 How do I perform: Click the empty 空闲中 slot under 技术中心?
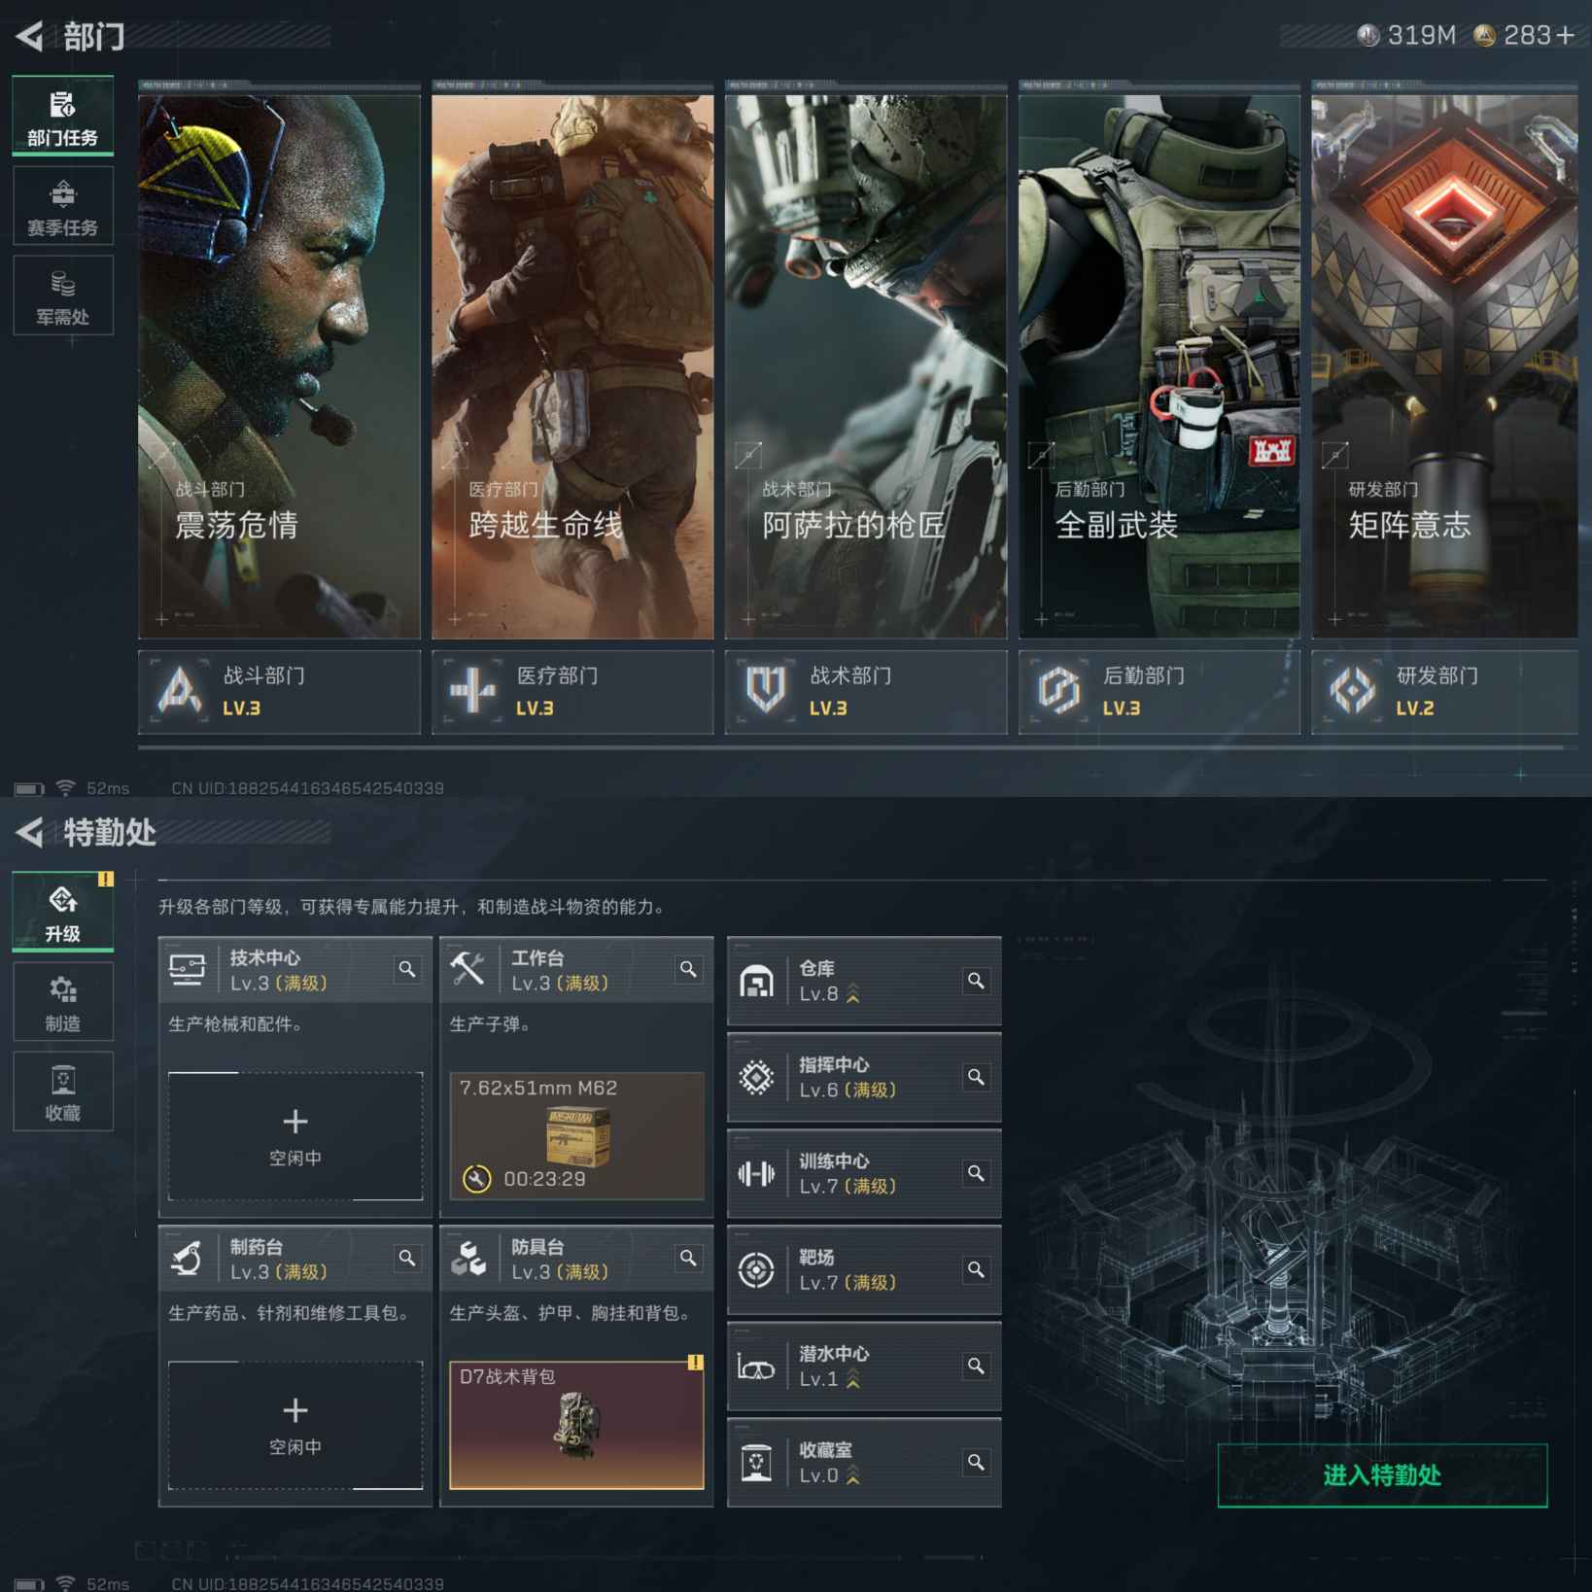click(295, 1135)
